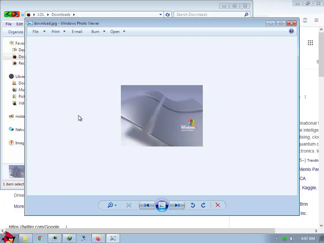Select Downloads in the Explorer address path
Screen dimensions: 324x243
61,15
